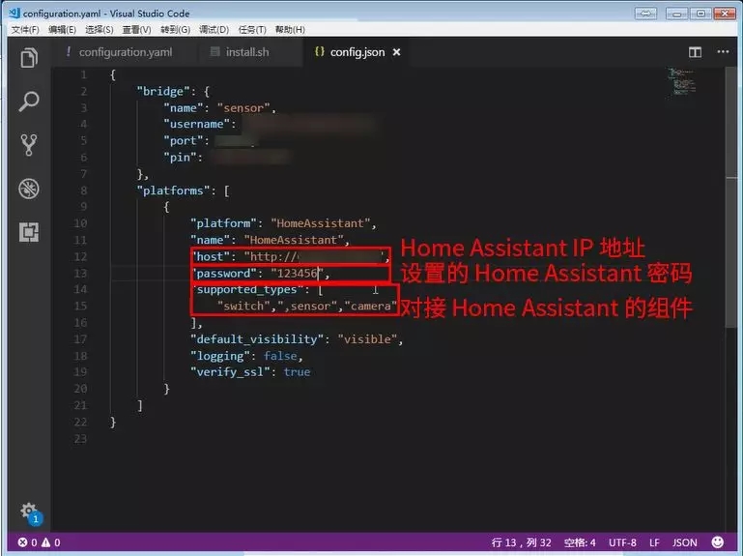The width and height of the screenshot is (743, 556).
Task: Click the "123456" password value
Action: pos(298,274)
